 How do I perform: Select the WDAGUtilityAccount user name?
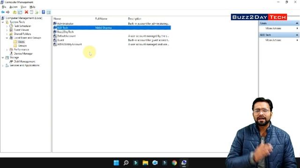(x=69, y=44)
